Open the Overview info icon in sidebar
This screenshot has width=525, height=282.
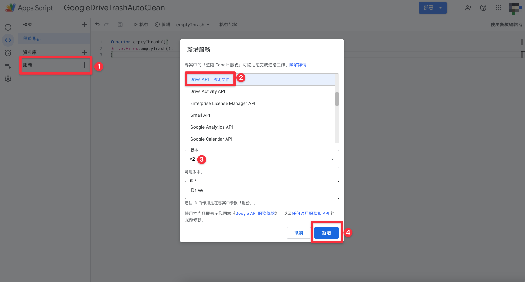pos(8,27)
